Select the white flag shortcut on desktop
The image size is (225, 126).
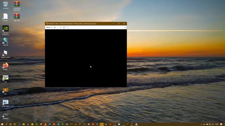click(x=6, y=54)
